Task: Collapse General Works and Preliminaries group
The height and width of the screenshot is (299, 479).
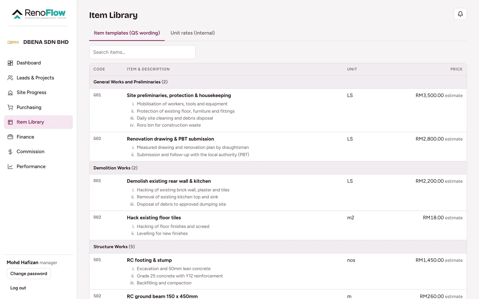Action: pyautogui.click(x=278, y=82)
